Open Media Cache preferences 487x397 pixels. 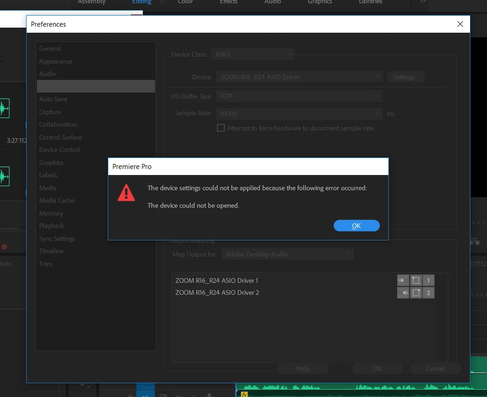coord(57,200)
